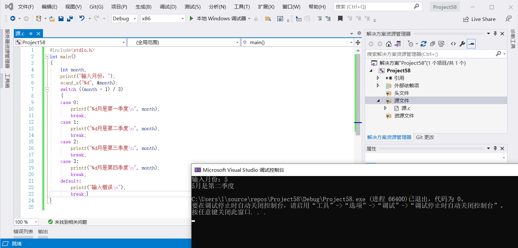Viewport: 518px width, 248px height.
Task: Open the 生成(B) menu
Action: pos(143,7)
